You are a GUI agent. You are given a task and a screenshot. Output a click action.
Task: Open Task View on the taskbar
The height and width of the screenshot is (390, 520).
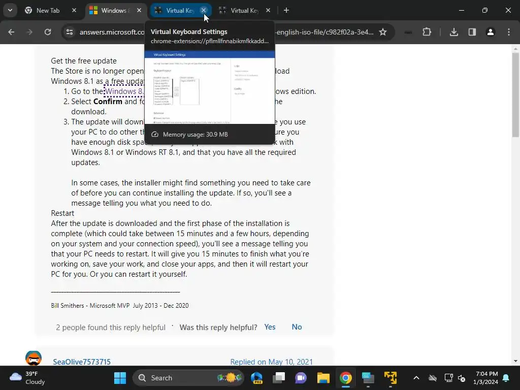[279, 378]
